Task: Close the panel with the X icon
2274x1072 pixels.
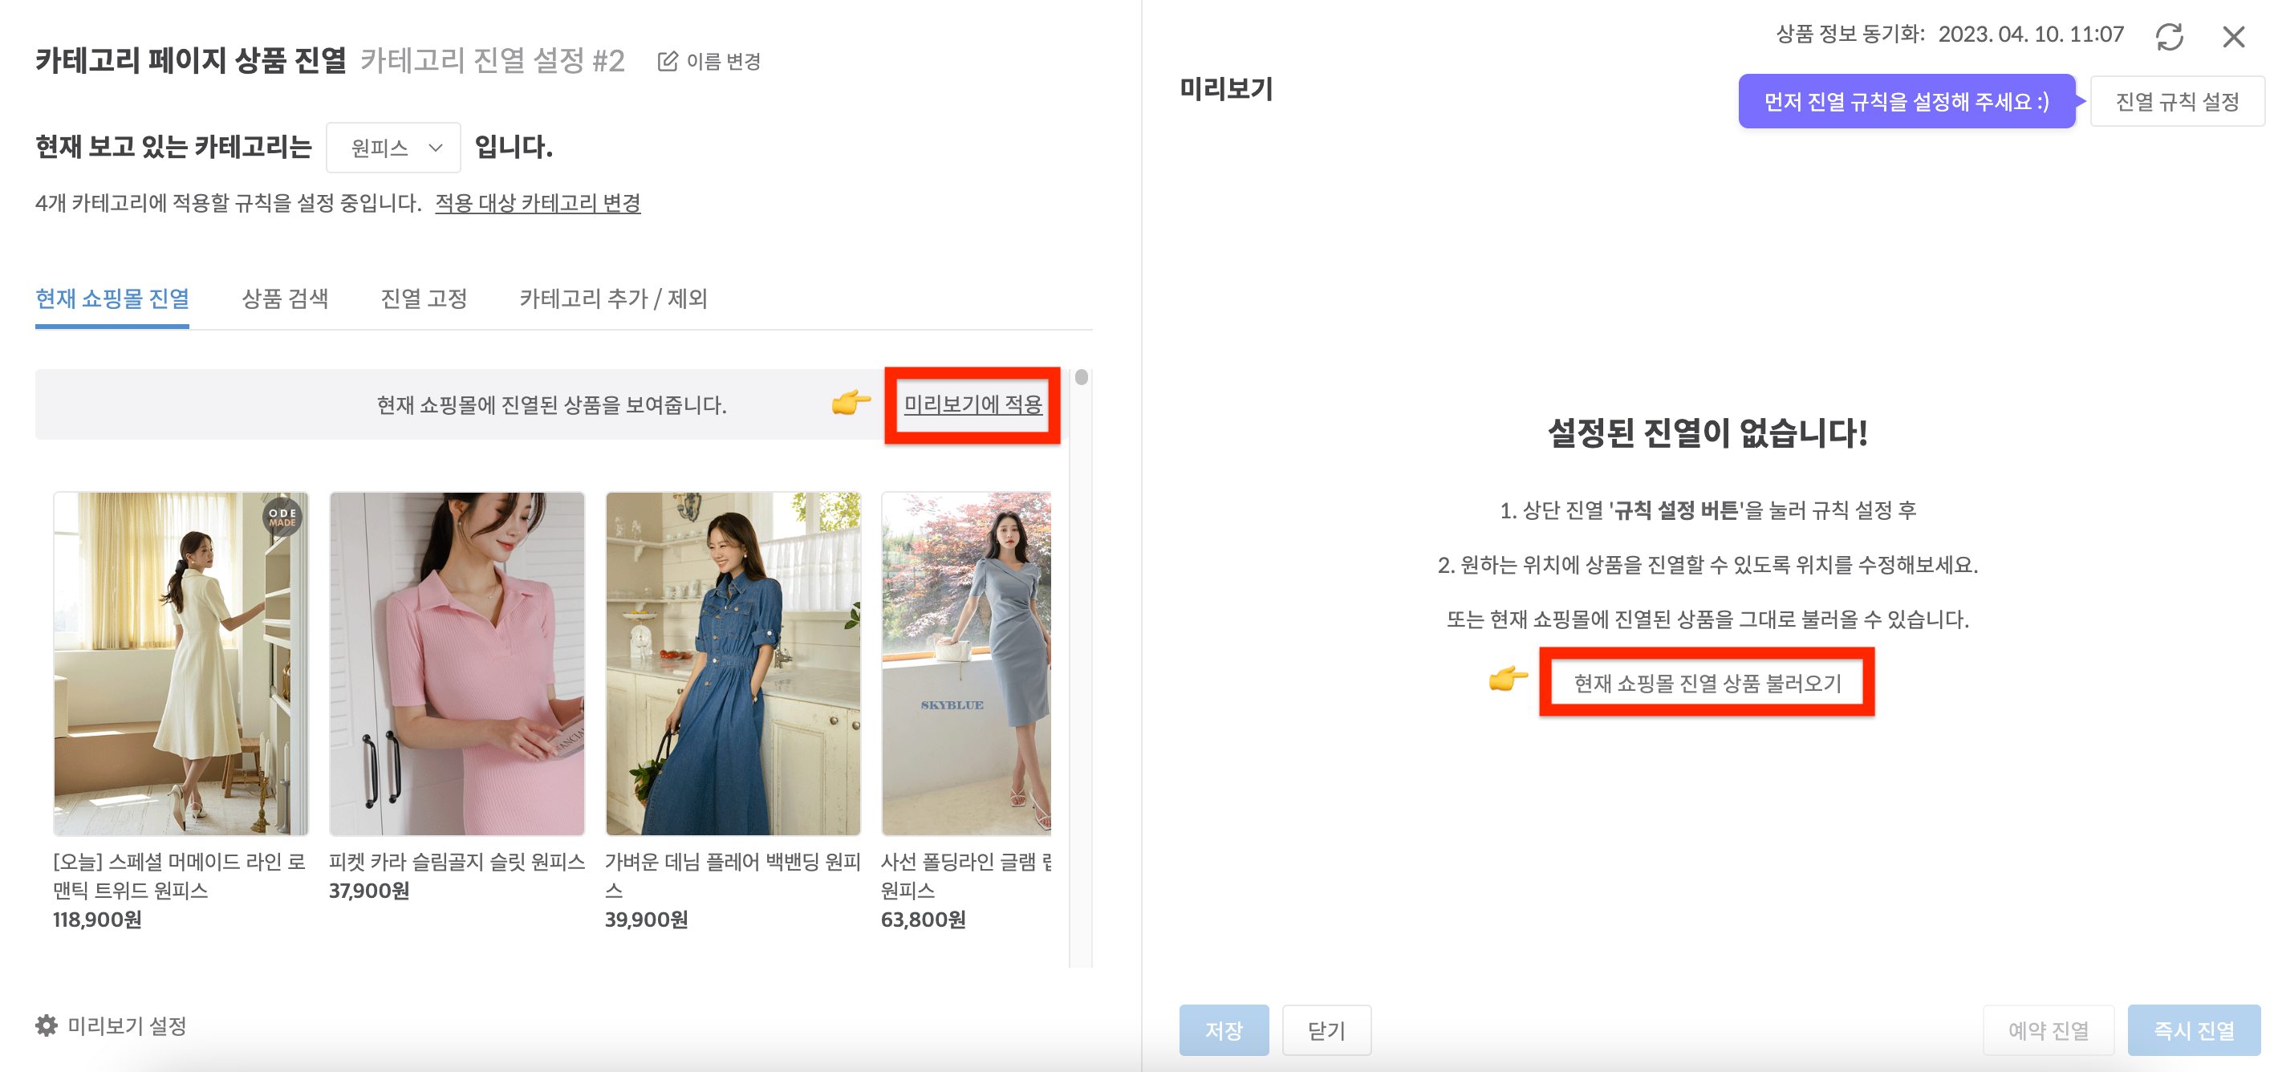Action: (2234, 37)
